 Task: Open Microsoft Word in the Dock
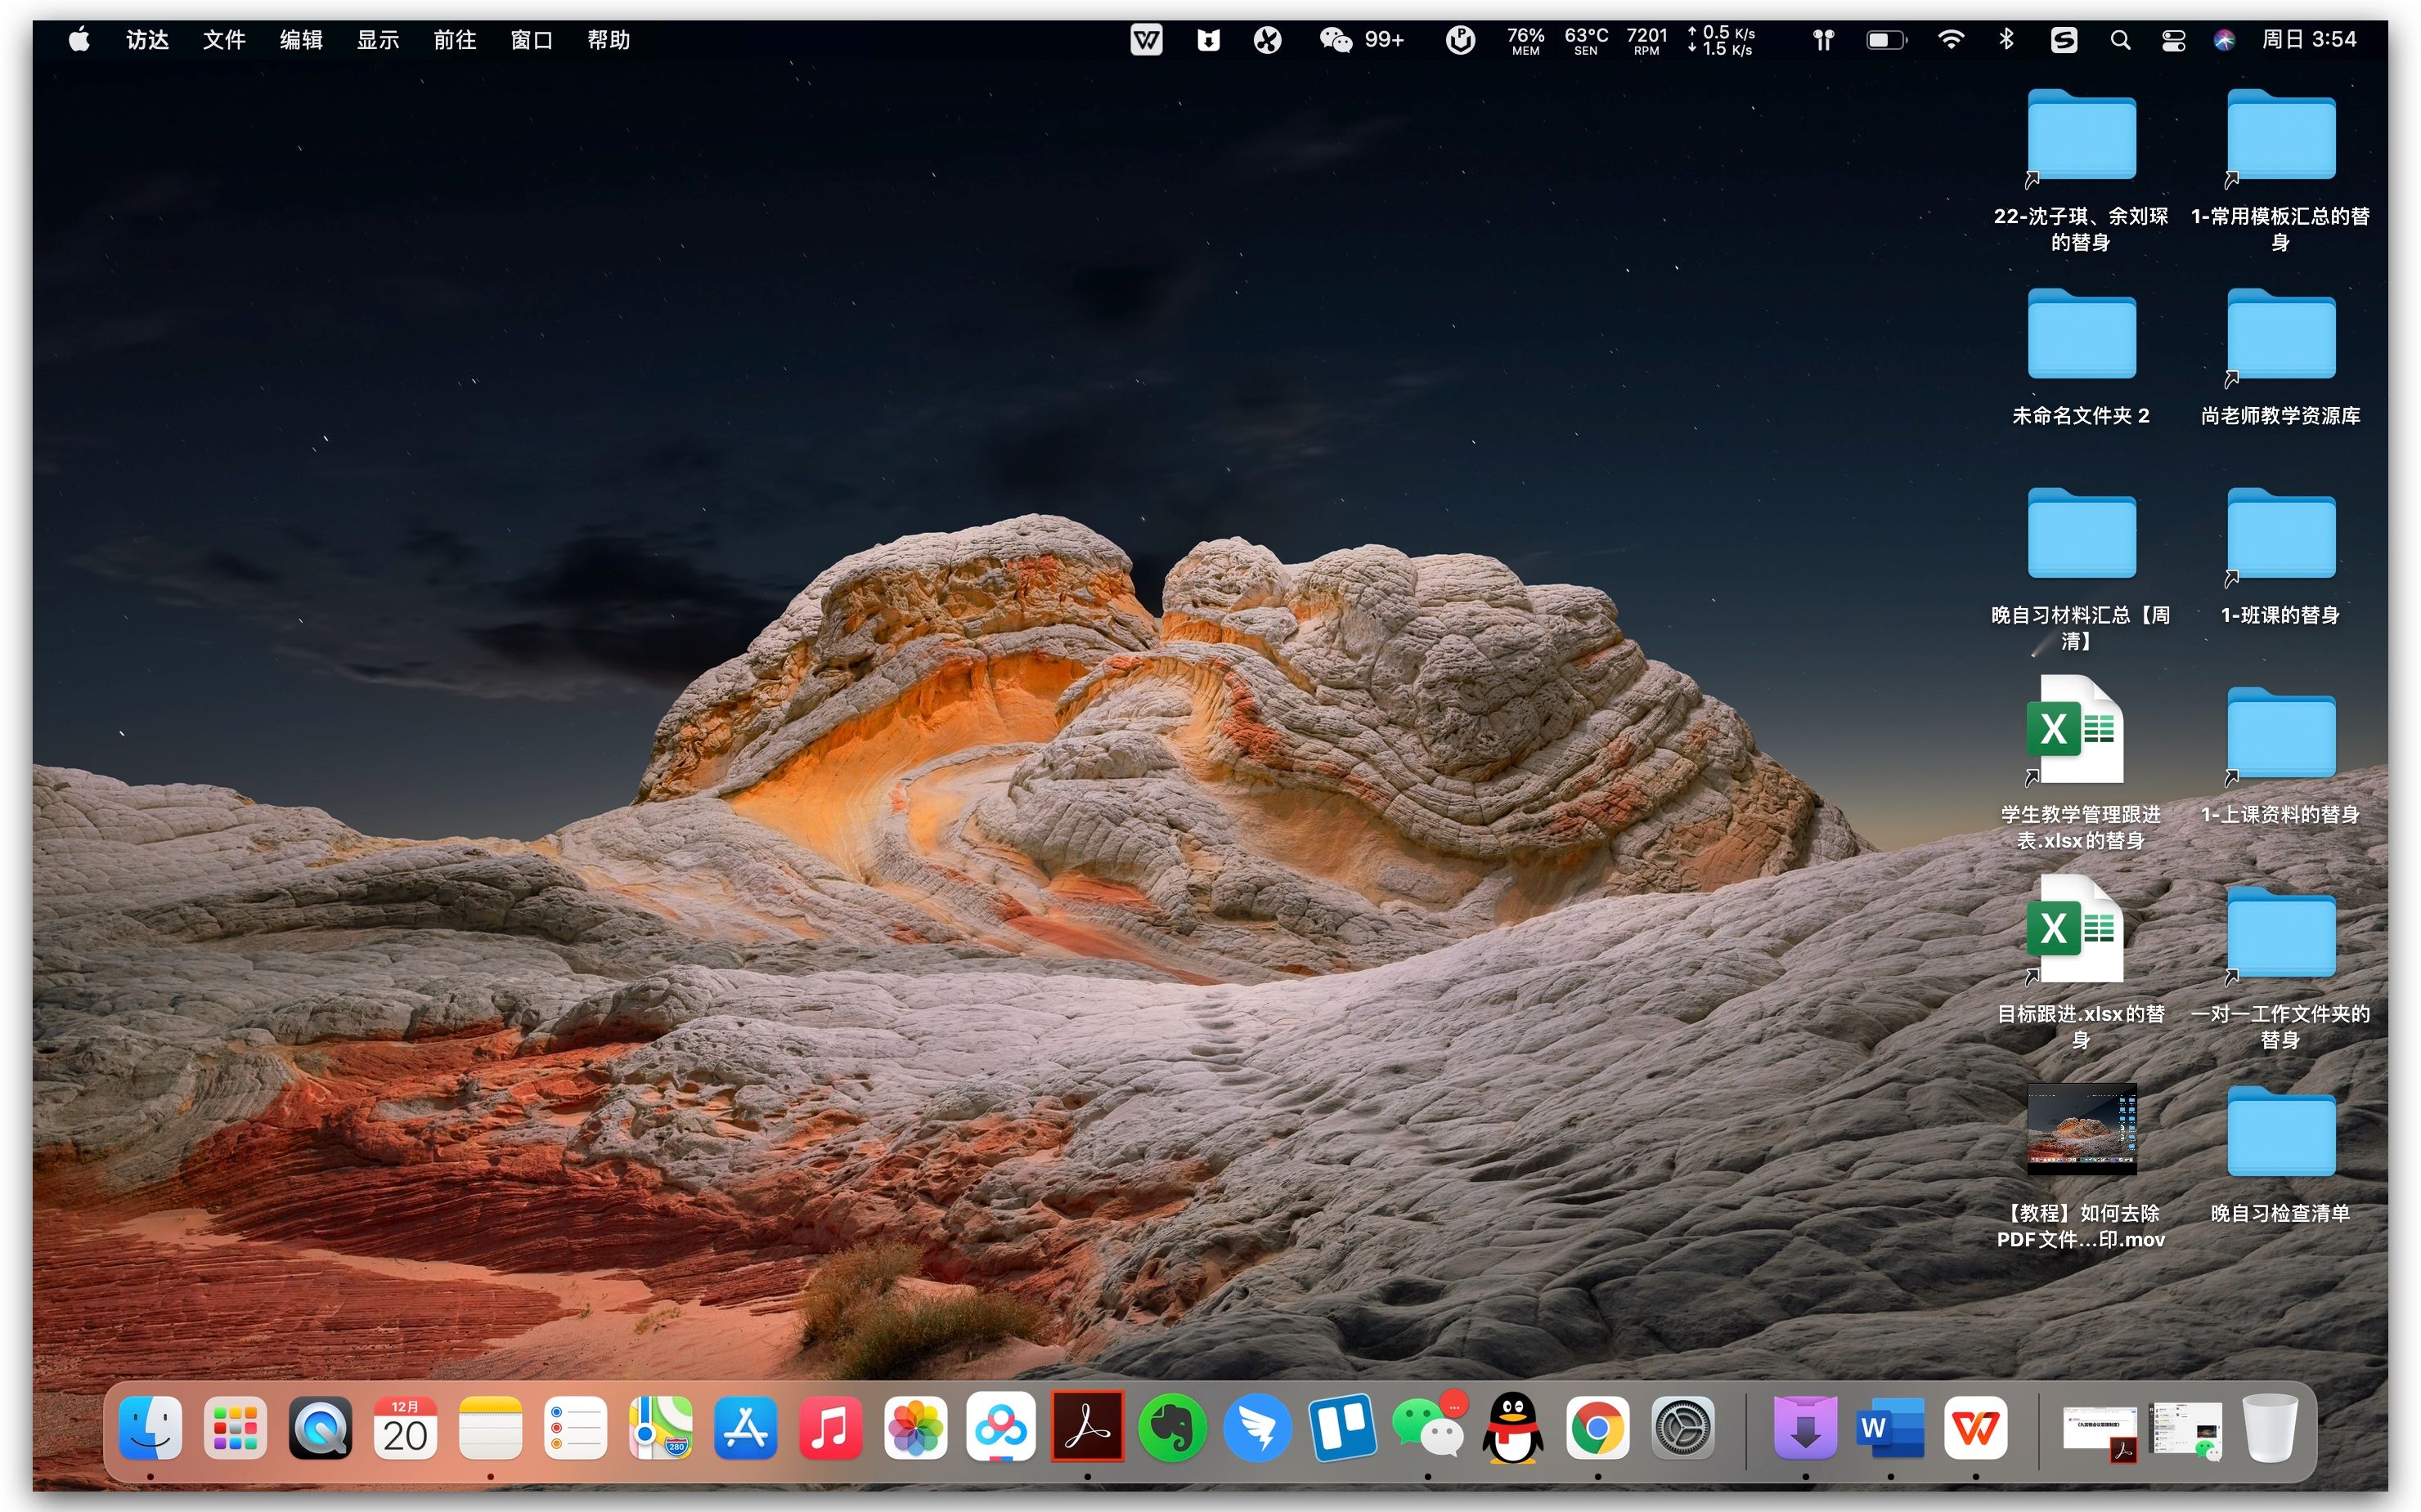point(1890,1428)
